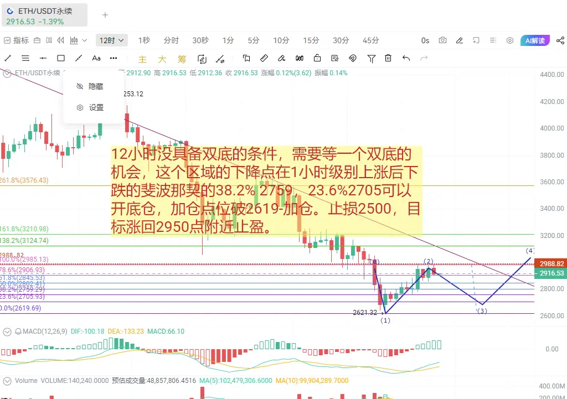Viewport: 567px width, 399px height.
Task: Switch to the 30分 timeframe
Action: (x=341, y=40)
